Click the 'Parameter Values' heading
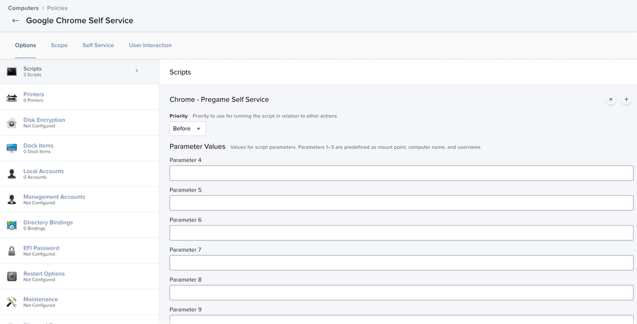637x324 pixels. tap(198, 147)
